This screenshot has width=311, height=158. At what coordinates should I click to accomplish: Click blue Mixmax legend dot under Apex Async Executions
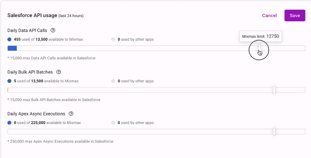point(10,123)
